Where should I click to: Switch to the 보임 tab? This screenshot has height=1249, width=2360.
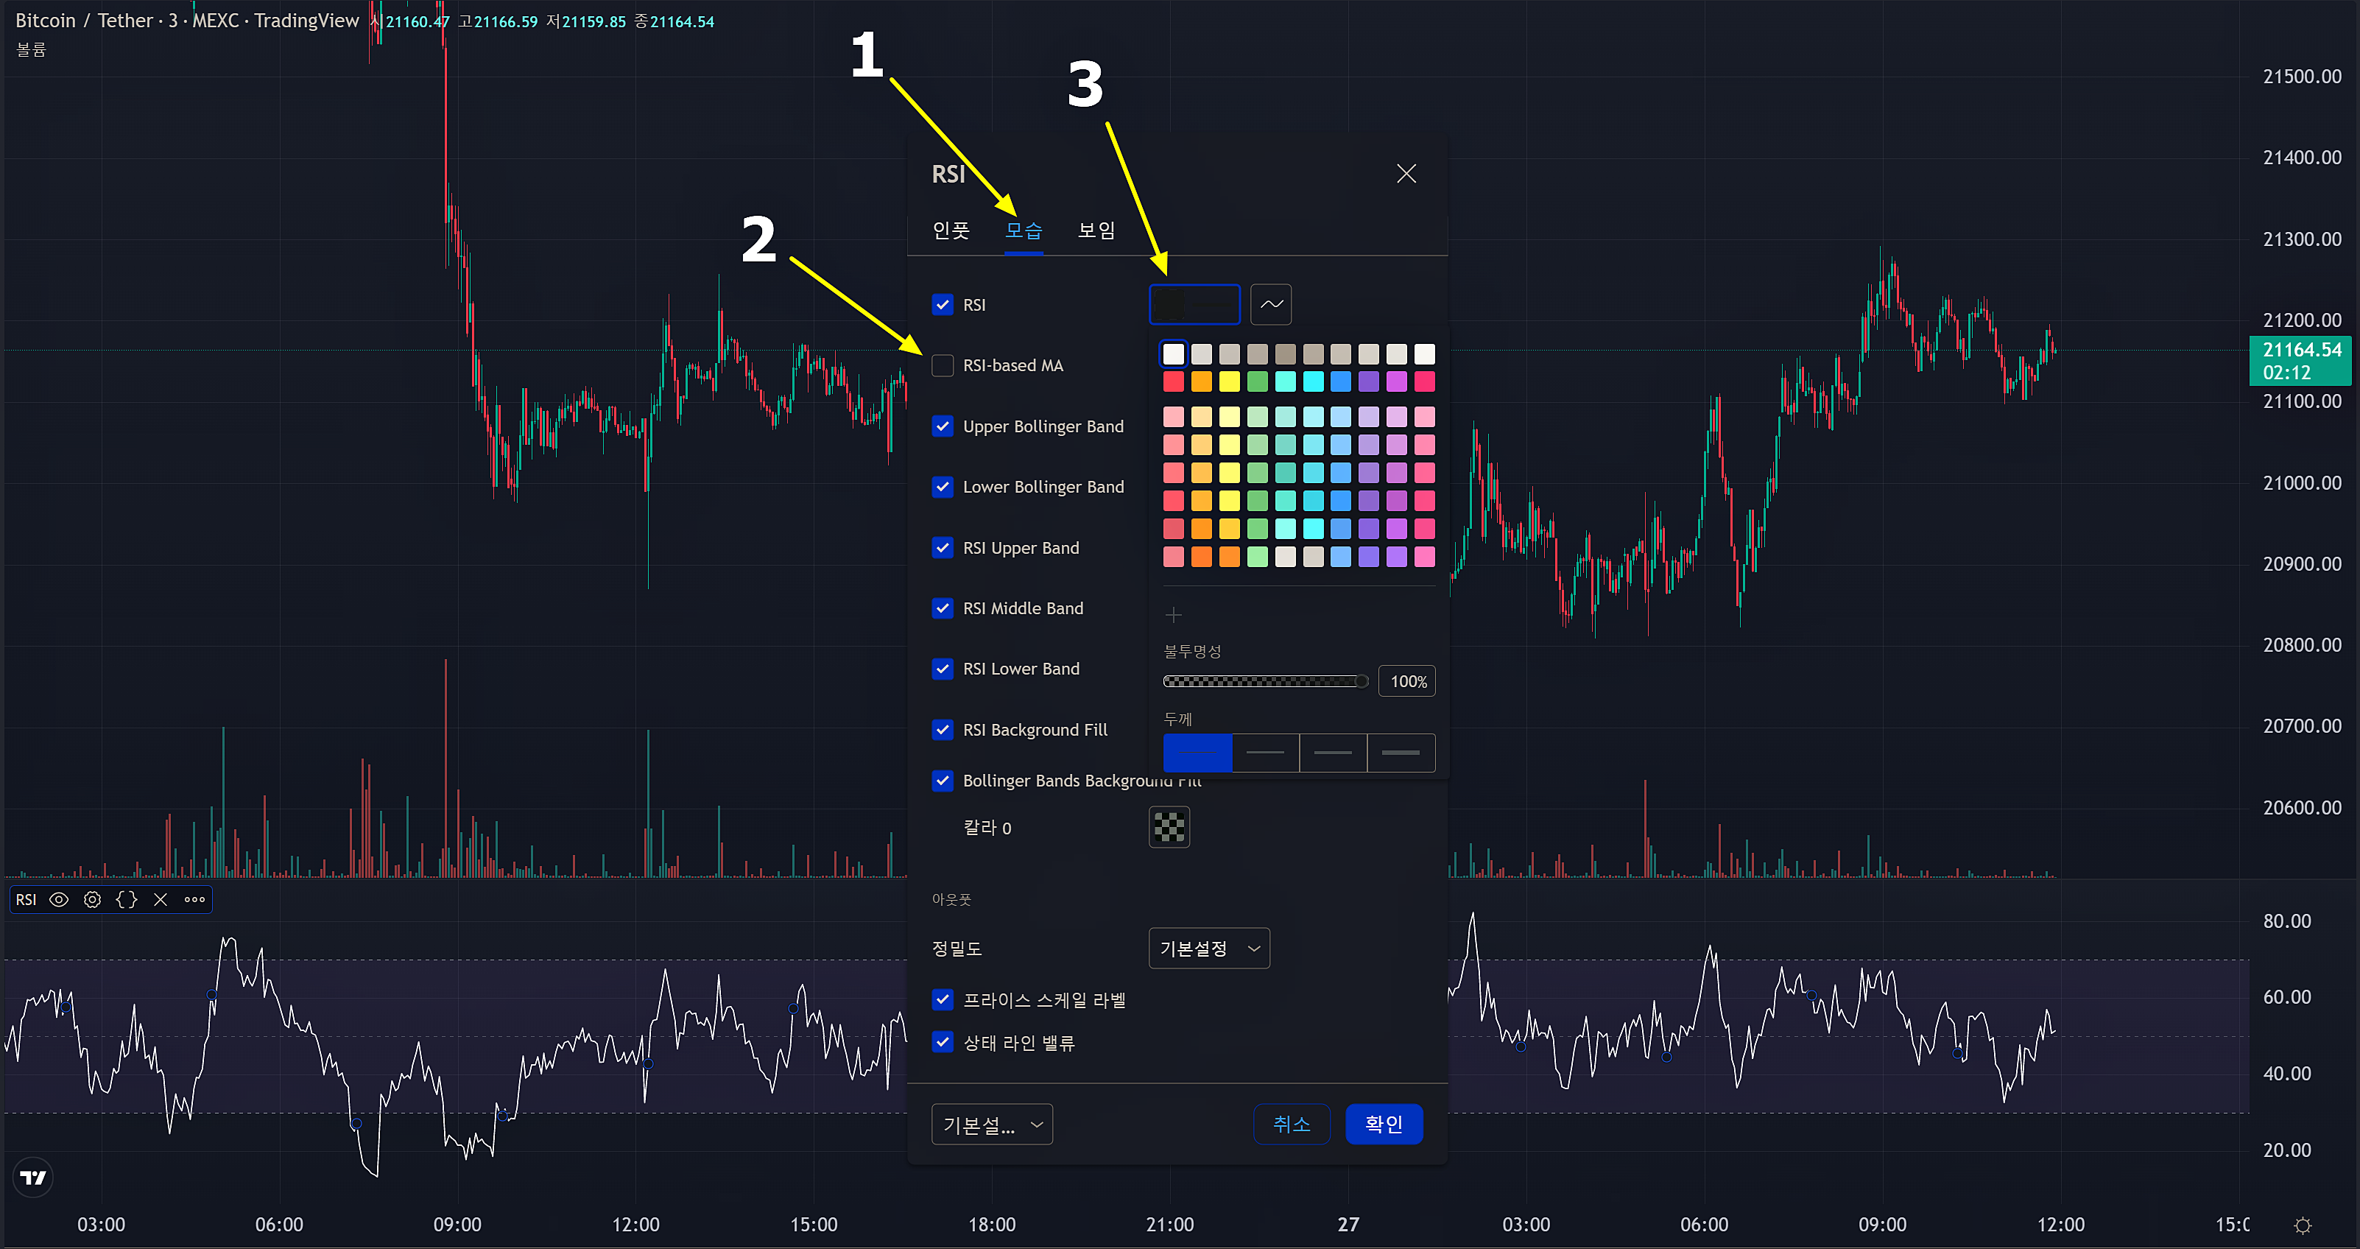click(1096, 230)
